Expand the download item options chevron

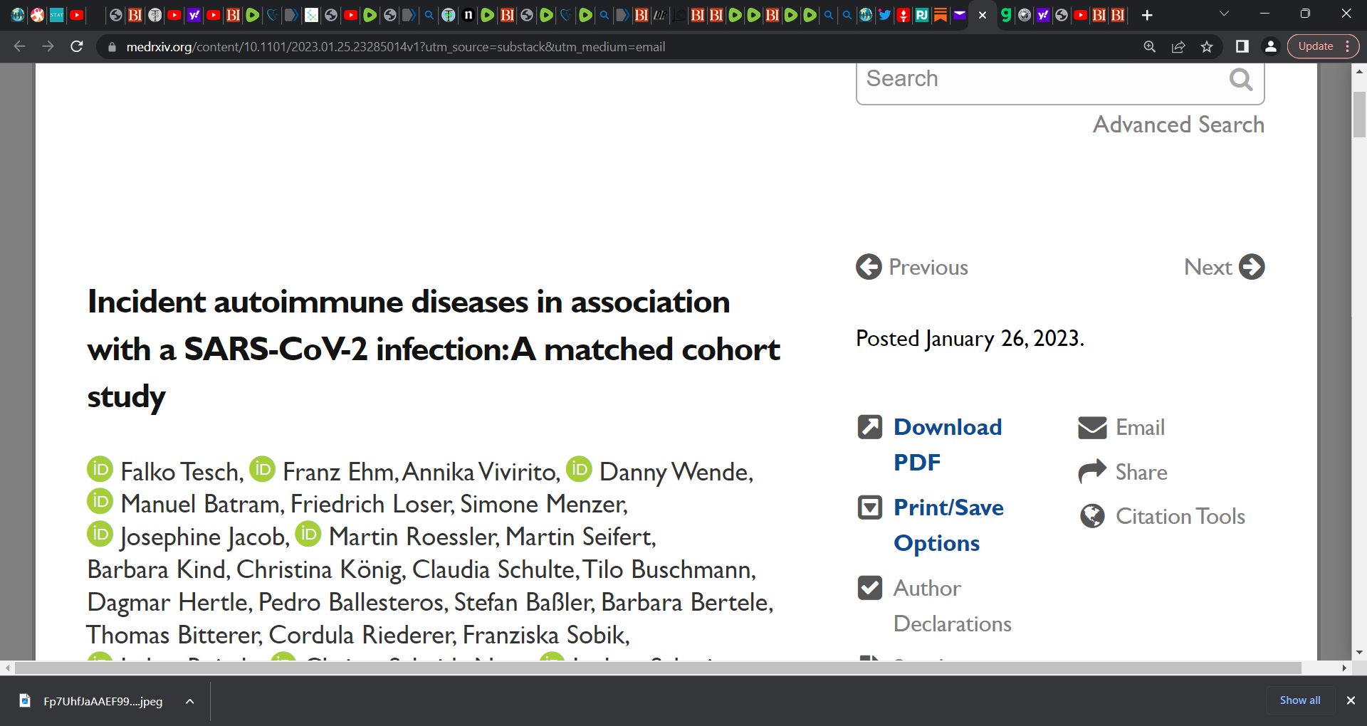click(x=189, y=701)
